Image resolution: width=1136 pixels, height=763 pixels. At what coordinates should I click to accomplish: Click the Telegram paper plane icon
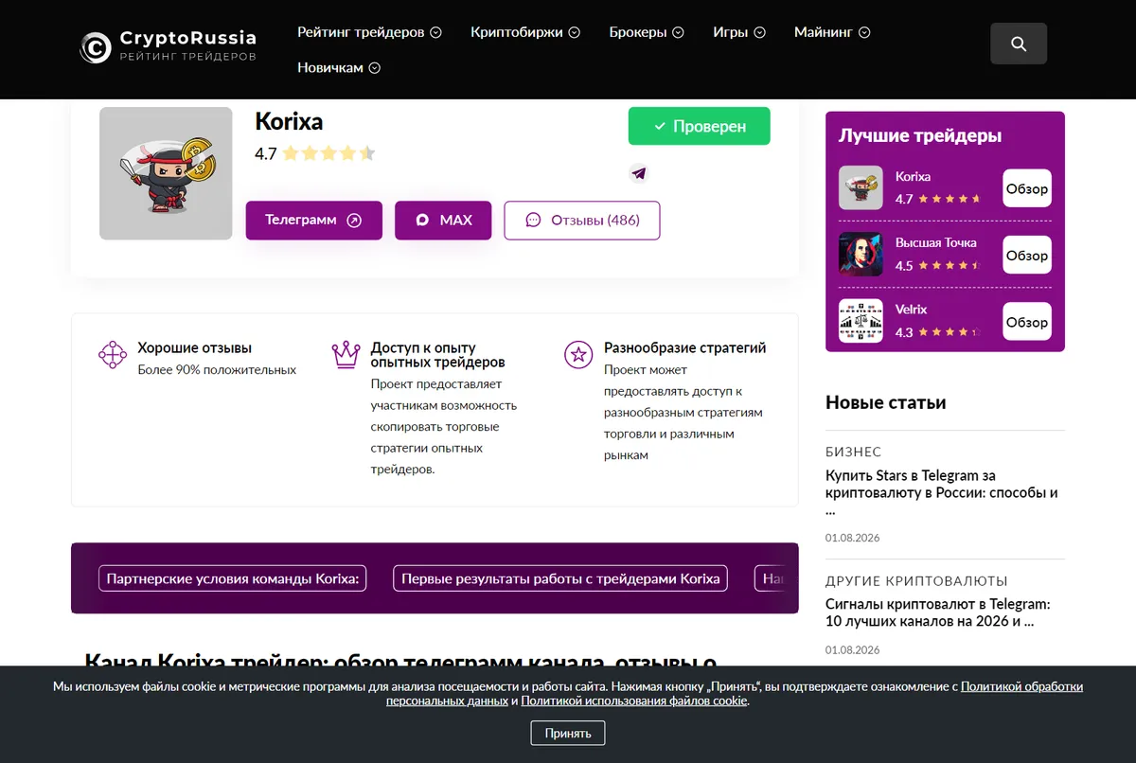point(639,173)
